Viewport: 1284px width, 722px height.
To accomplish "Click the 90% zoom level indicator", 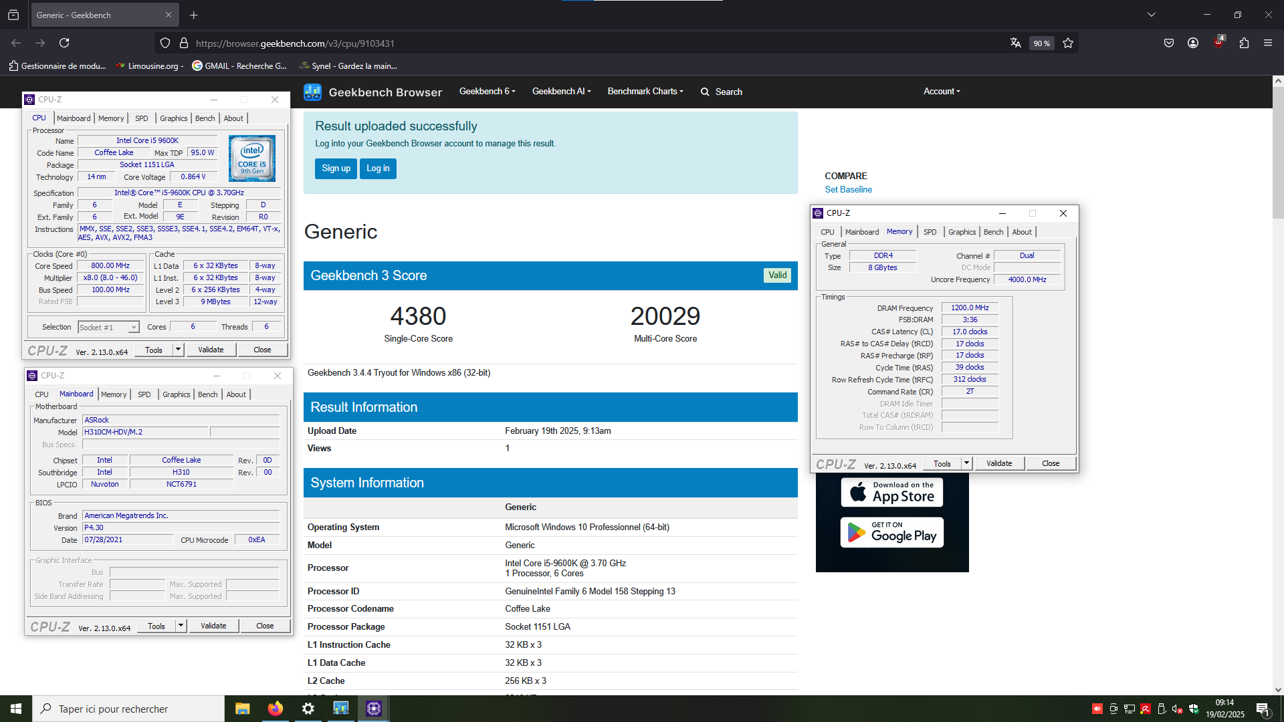I will [x=1041, y=43].
